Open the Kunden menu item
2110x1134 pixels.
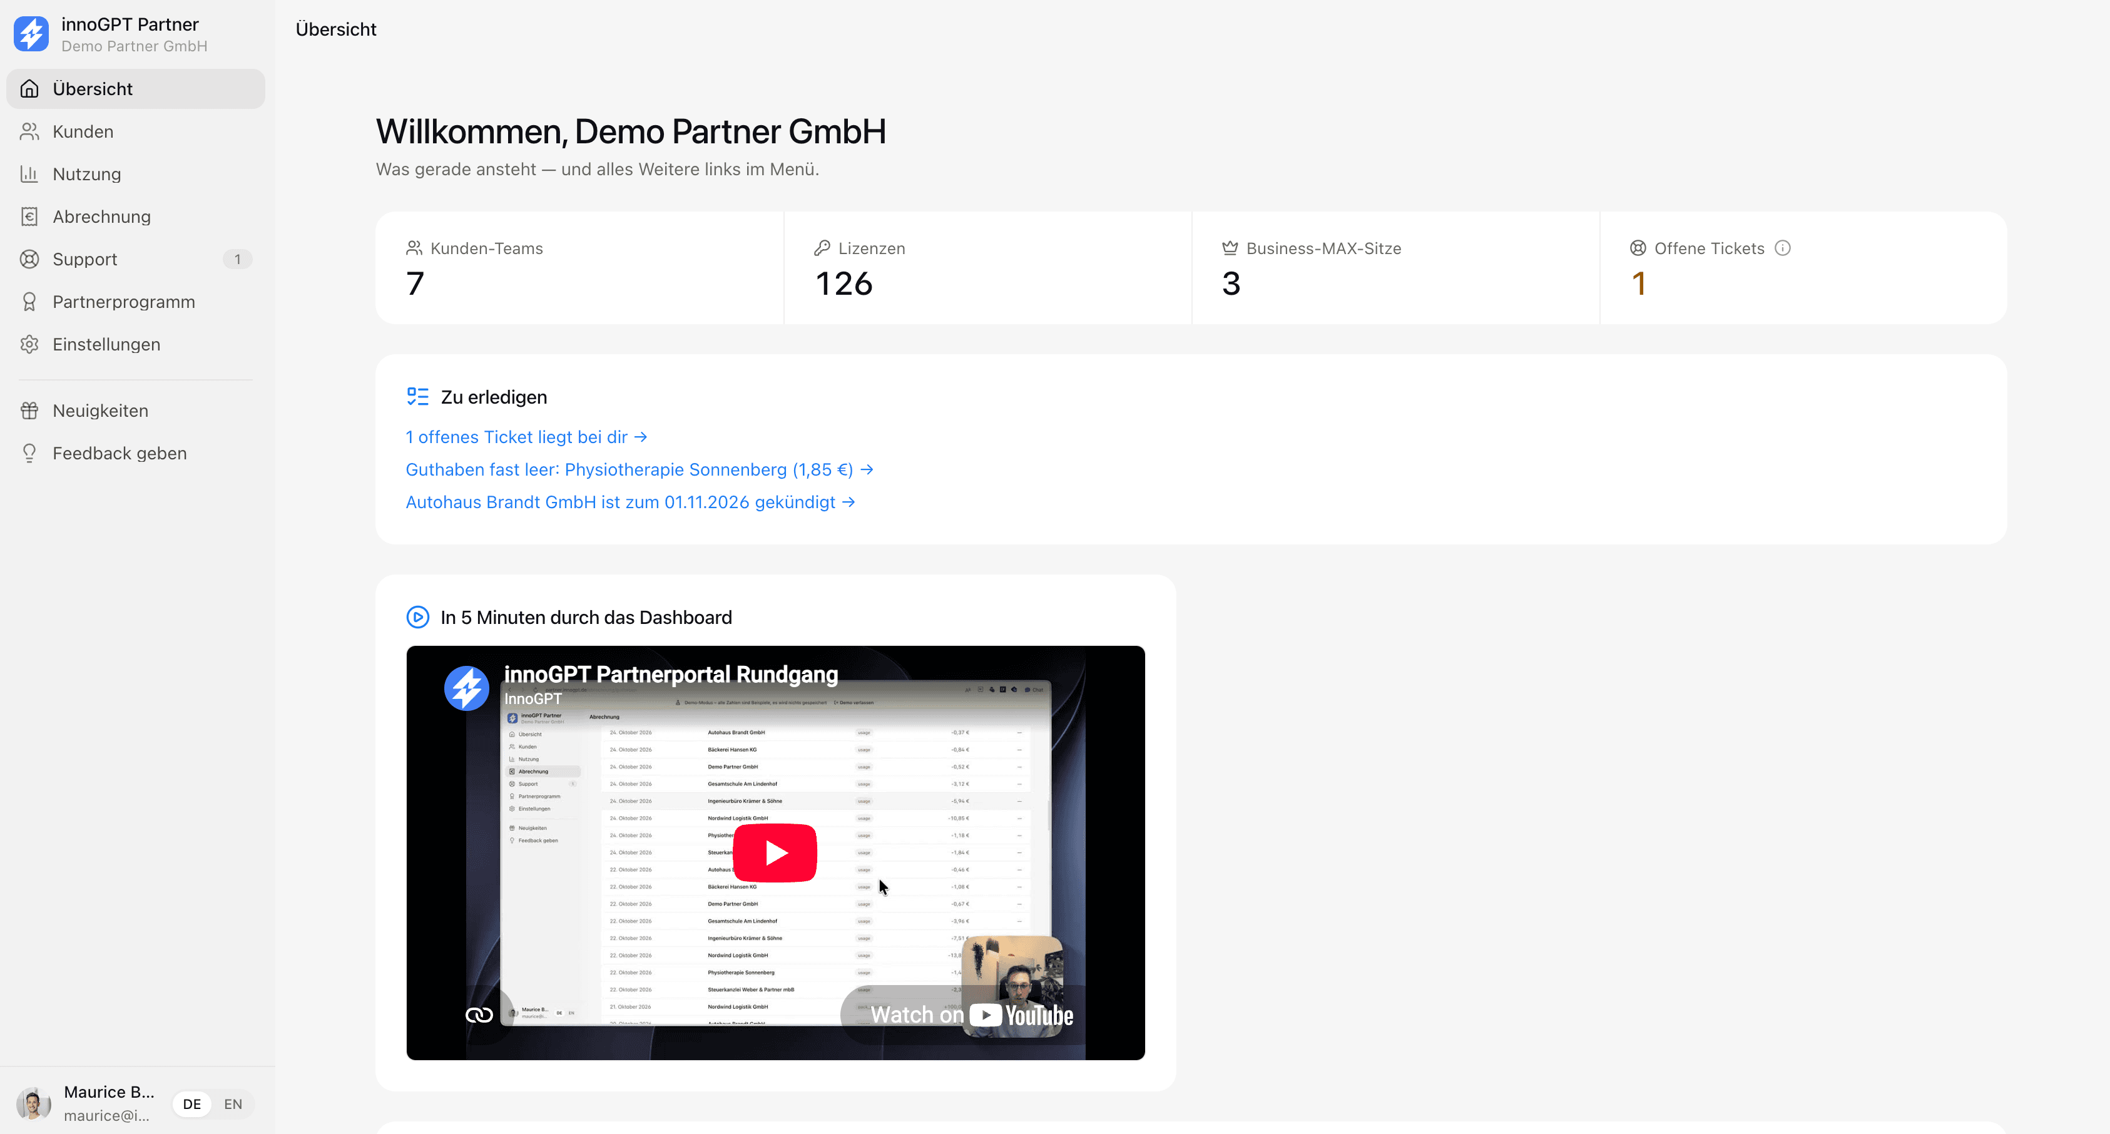click(x=136, y=131)
